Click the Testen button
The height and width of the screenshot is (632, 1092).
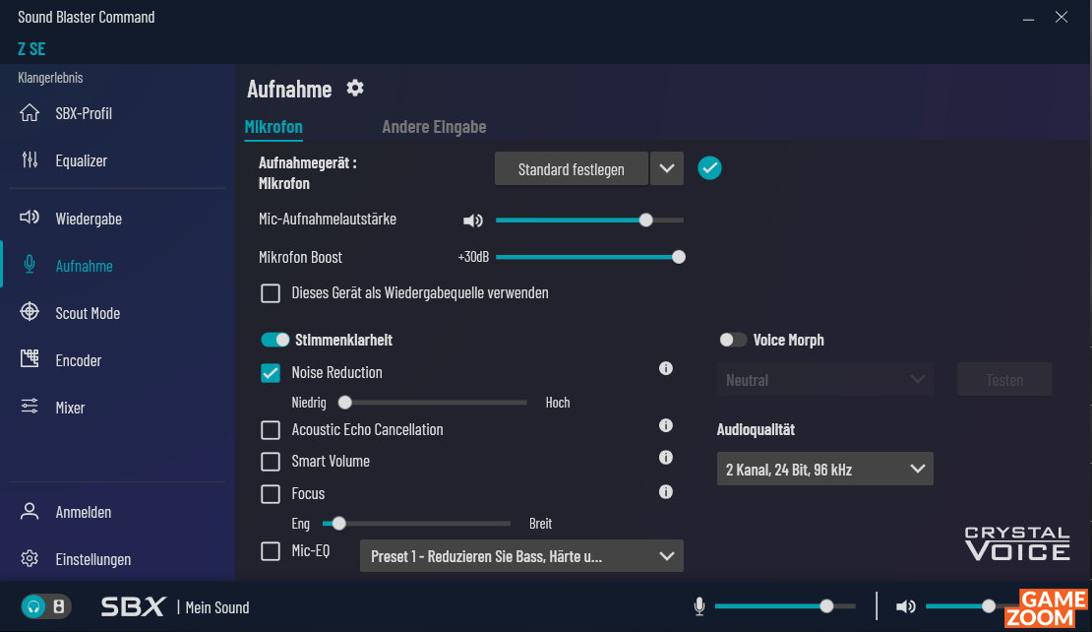tap(1004, 380)
